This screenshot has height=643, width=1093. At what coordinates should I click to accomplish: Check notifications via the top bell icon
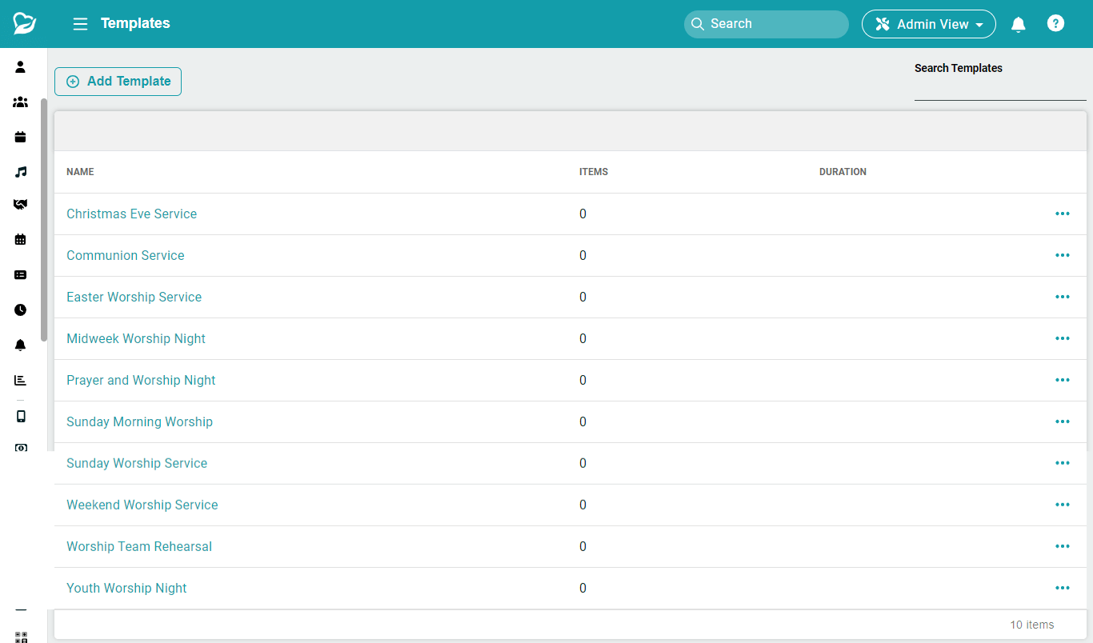1018,25
